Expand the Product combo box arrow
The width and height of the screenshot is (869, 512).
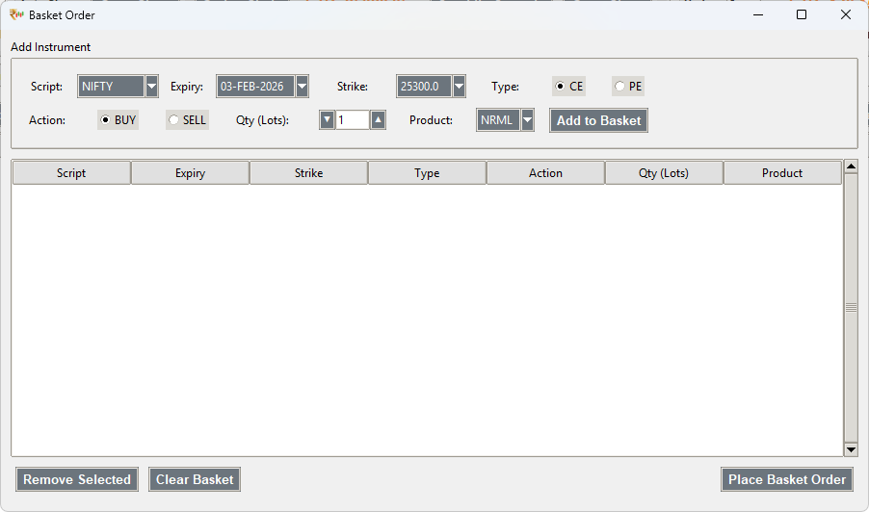point(528,120)
